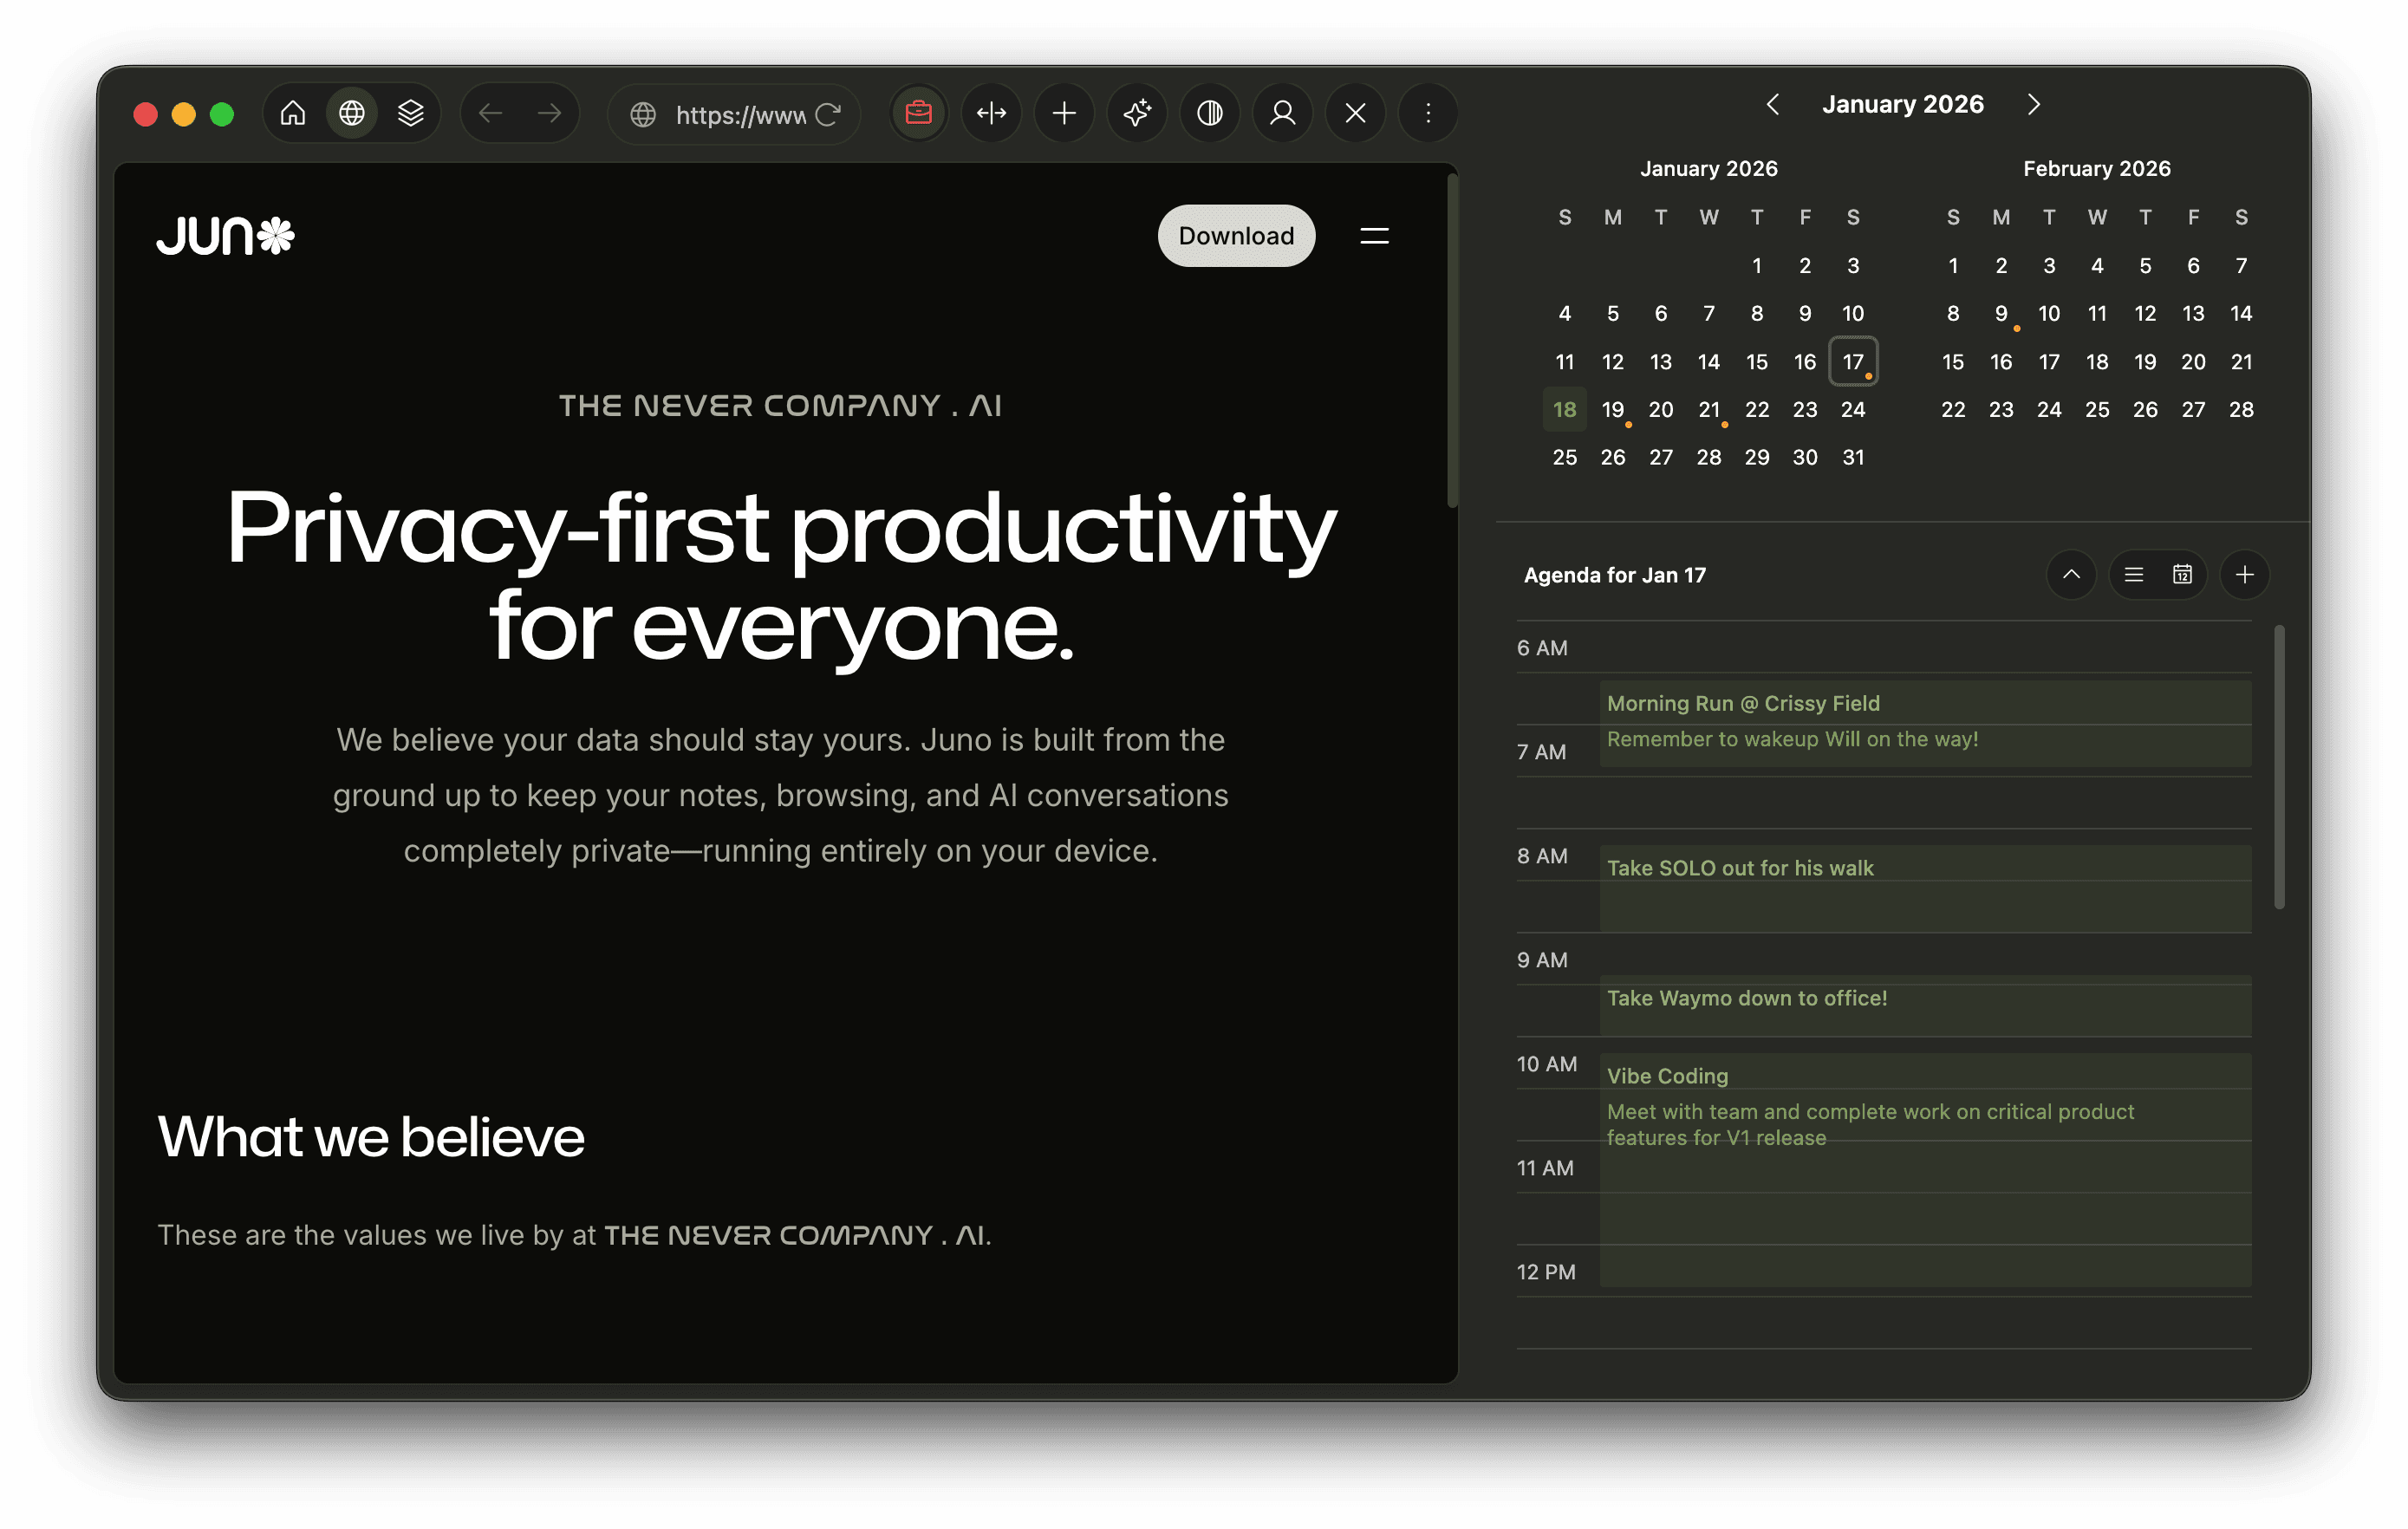This screenshot has width=2408, height=1529.
Task: Open the AI assistant sparkle icon
Action: (1137, 113)
